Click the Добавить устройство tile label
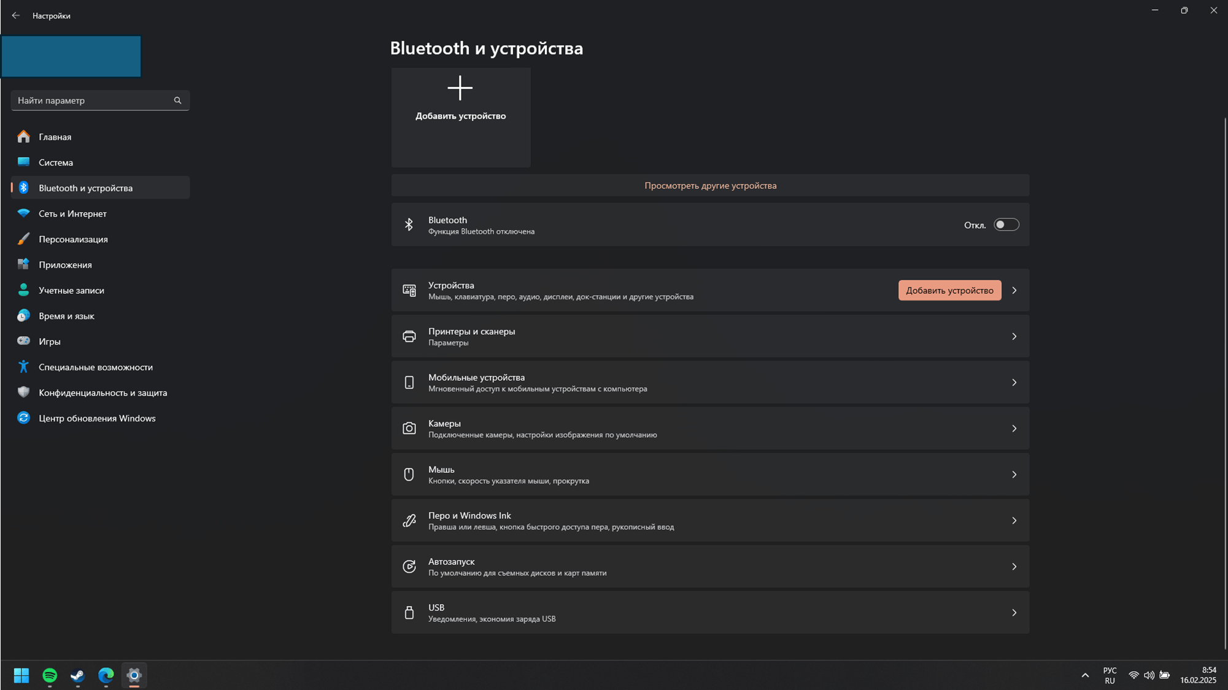 click(460, 116)
